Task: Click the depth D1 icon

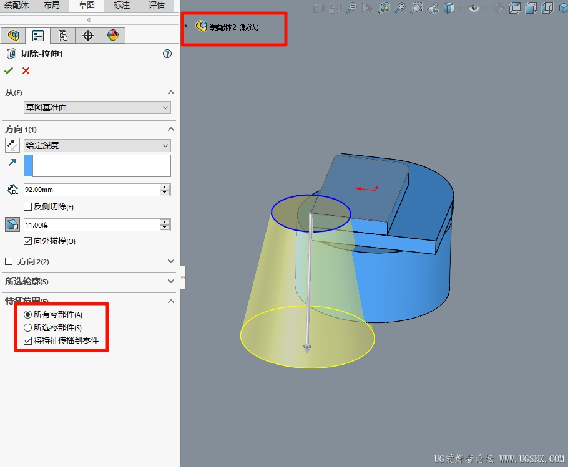Action: coord(12,190)
